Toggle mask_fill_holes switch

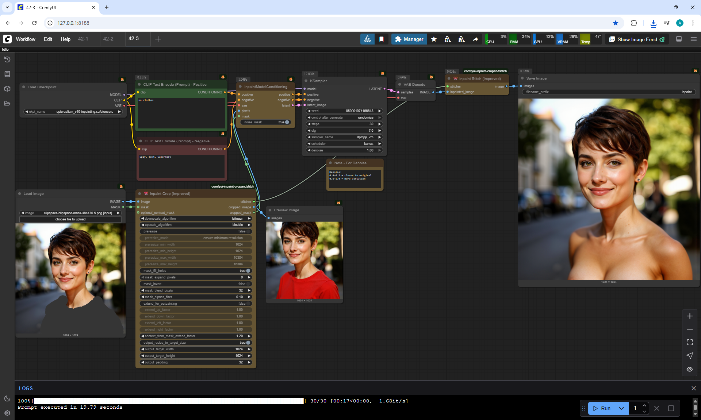[248, 271]
